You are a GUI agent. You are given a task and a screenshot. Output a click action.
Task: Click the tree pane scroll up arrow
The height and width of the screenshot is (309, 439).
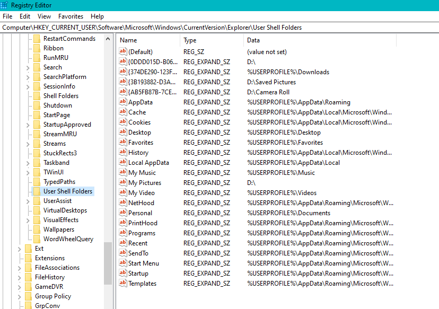point(108,39)
